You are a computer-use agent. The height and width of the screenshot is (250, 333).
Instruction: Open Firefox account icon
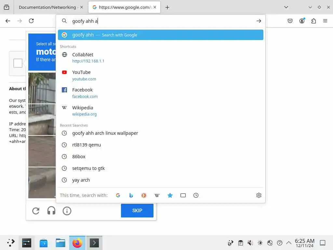coord(302,21)
